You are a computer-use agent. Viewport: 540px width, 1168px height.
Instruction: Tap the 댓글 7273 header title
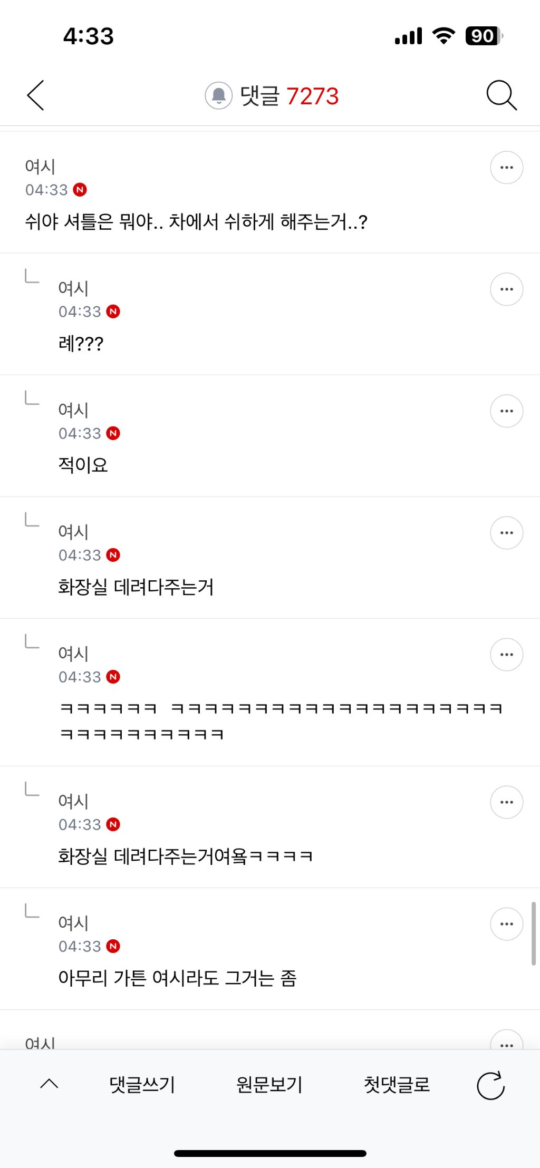pyautogui.click(x=289, y=96)
